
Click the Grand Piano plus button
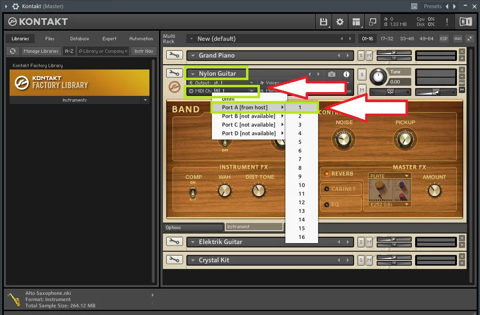point(462,58)
